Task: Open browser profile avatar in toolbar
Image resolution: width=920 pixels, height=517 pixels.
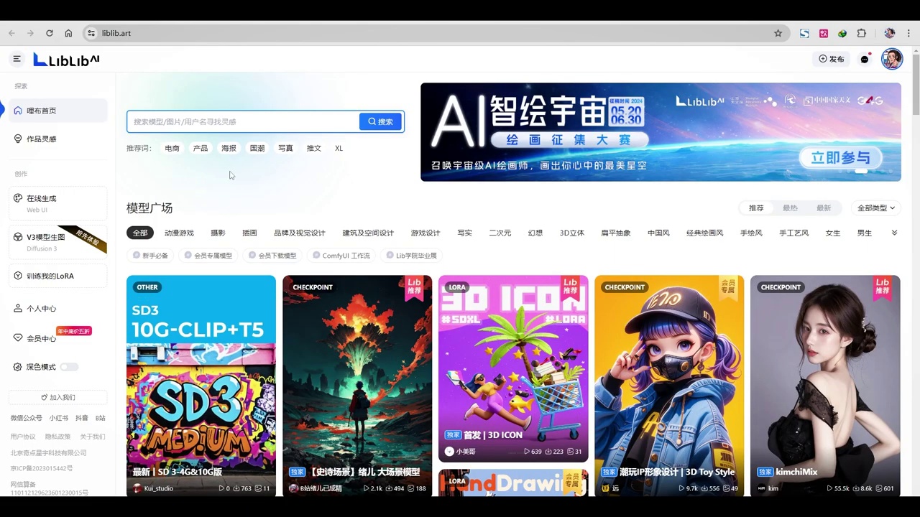Action: click(x=890, y=33)
